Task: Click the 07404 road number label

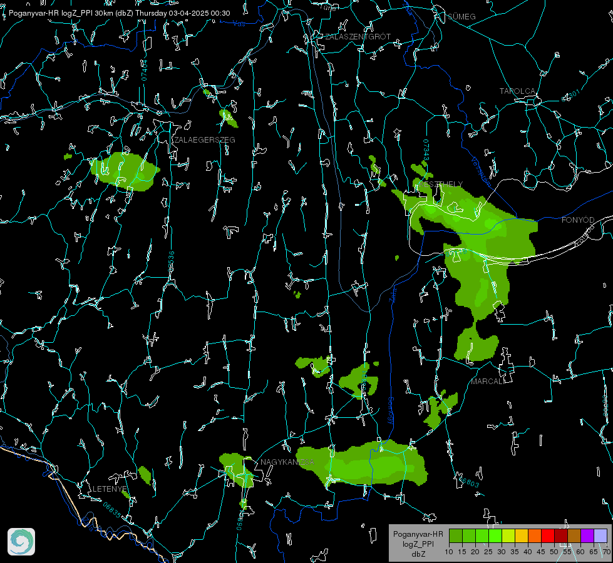Action: pos(145,71)
